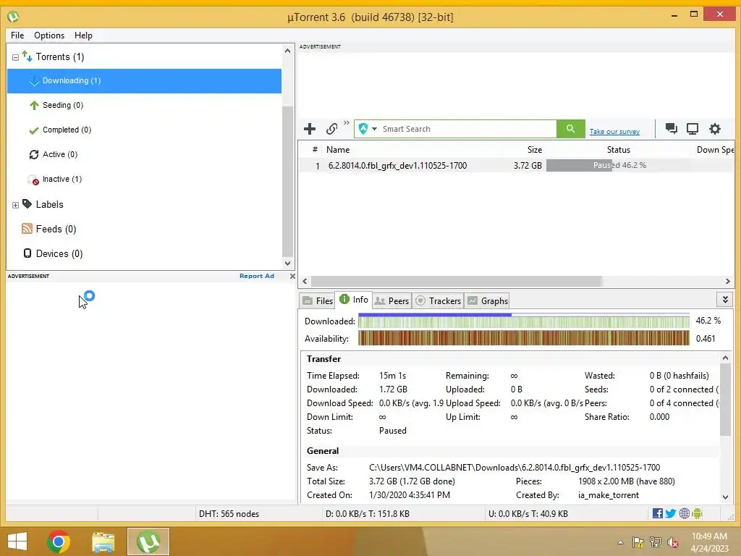Show hidden tray icons arrow
This screenshot has width=741, height=556.
[x=620, y=542]
